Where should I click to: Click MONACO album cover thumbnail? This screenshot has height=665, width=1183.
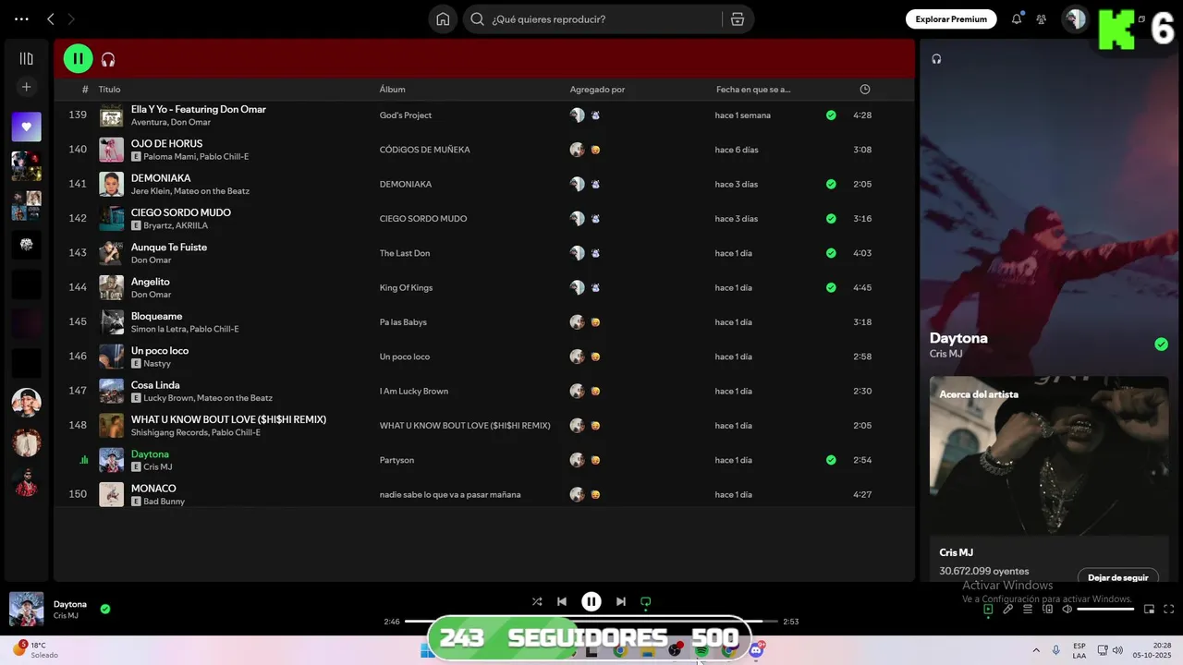112,494
